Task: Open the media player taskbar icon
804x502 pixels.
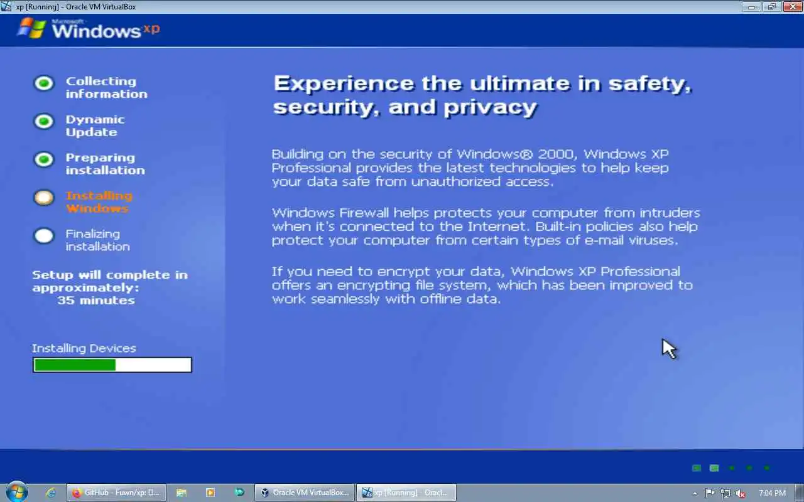Action: (210, 493)
